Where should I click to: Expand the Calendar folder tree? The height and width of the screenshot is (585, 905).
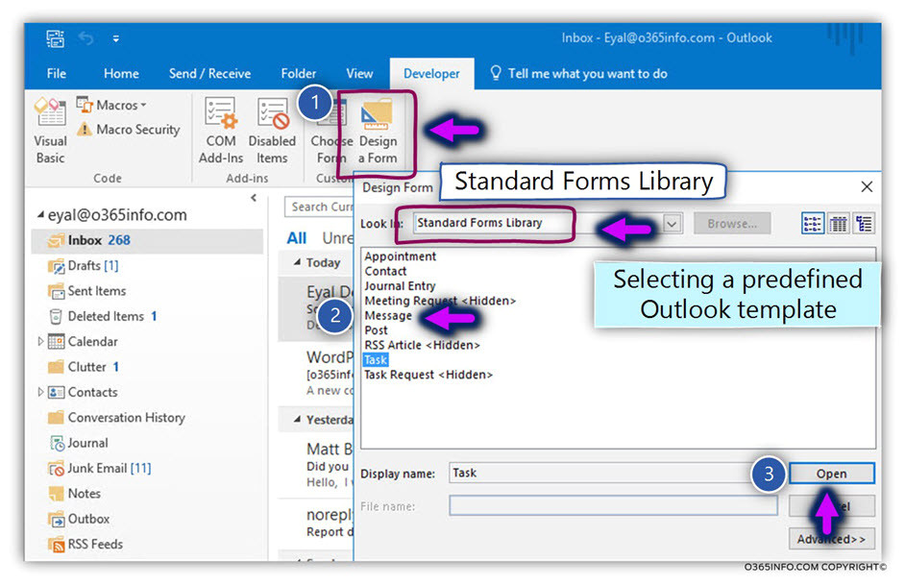click(x=40, y=342)
